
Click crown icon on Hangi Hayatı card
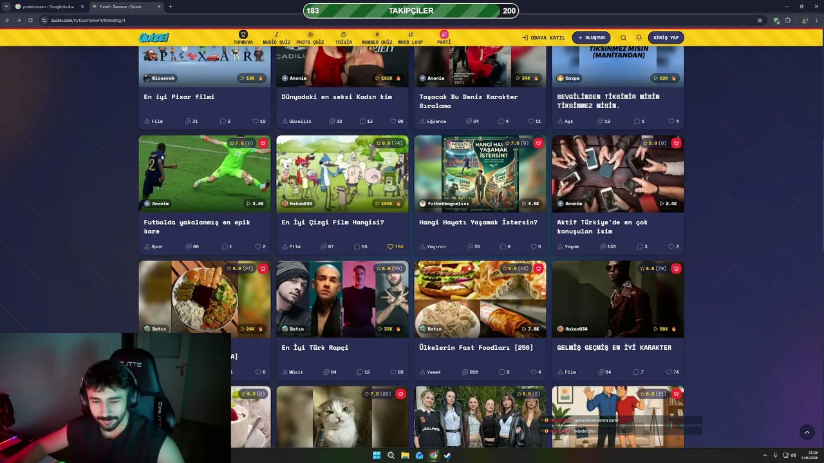(x=538, y=143)
